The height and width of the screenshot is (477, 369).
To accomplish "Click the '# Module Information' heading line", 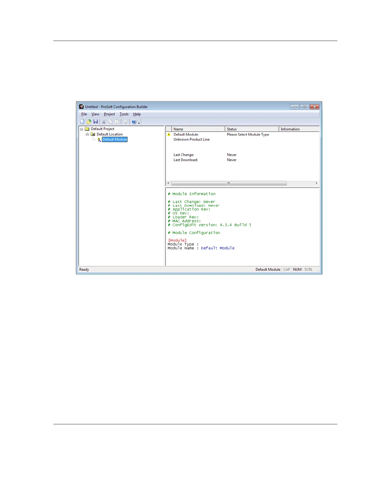I will click(x=192, y=194).
